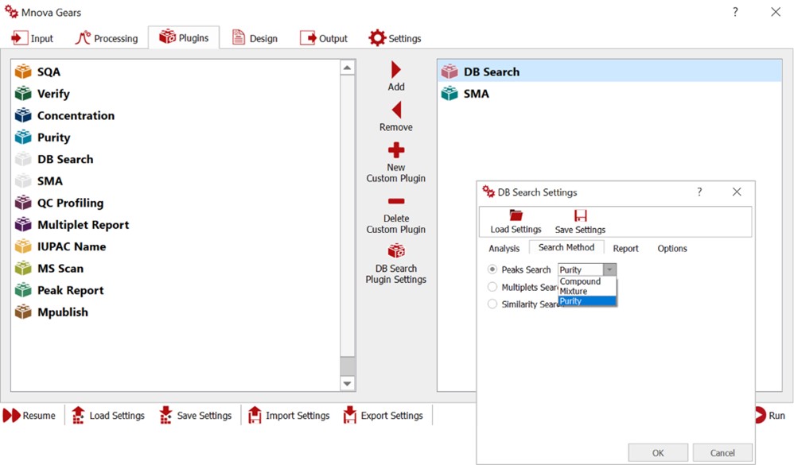Collapse the Peaks Search Purity dropdown
Image resolution: width=794 pixels, height=465 pixels.
pos(609,269)
